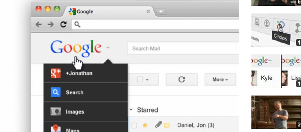Open the Google+ Jonathan icon in menu
Image resolution: width=301 pixels, height=132 pixels.
pyautogui.click(x=56, y=73)
